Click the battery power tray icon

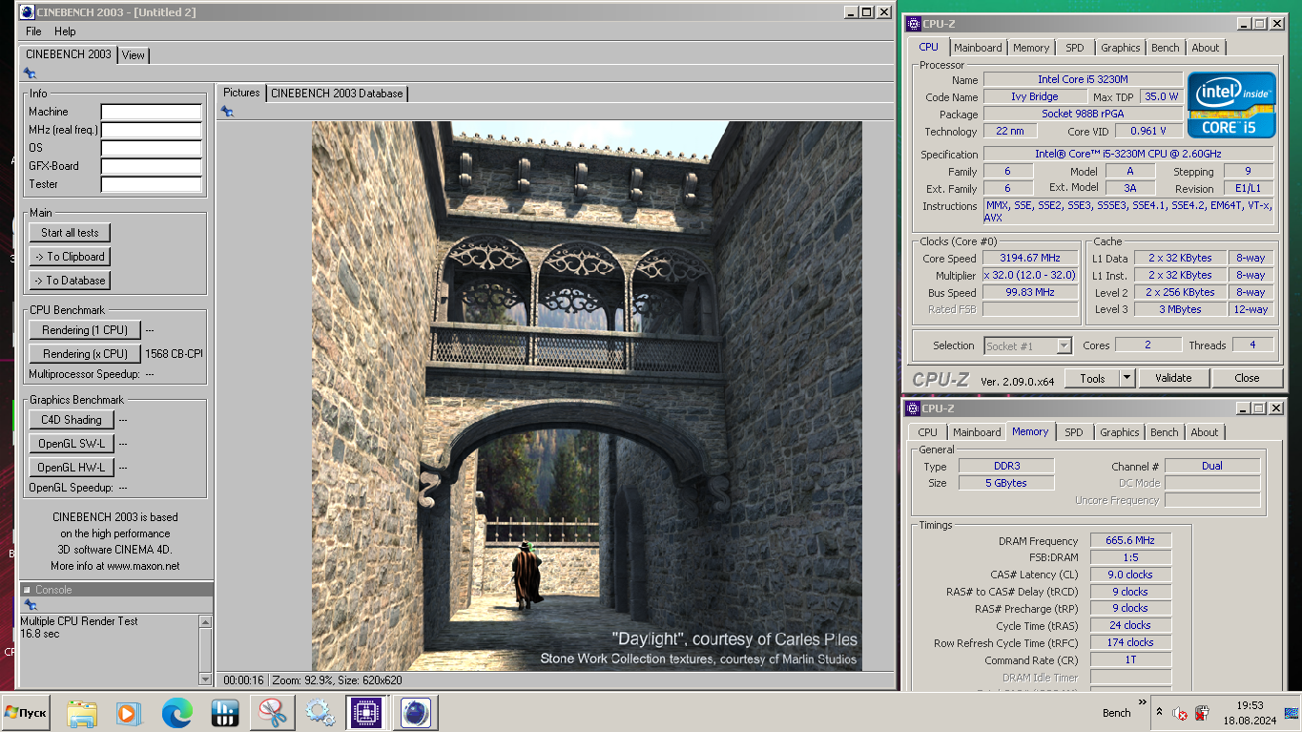click(x=1202, y=713)
